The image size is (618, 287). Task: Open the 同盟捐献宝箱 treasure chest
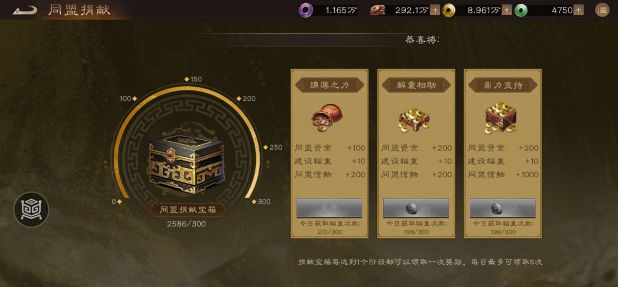187,163
